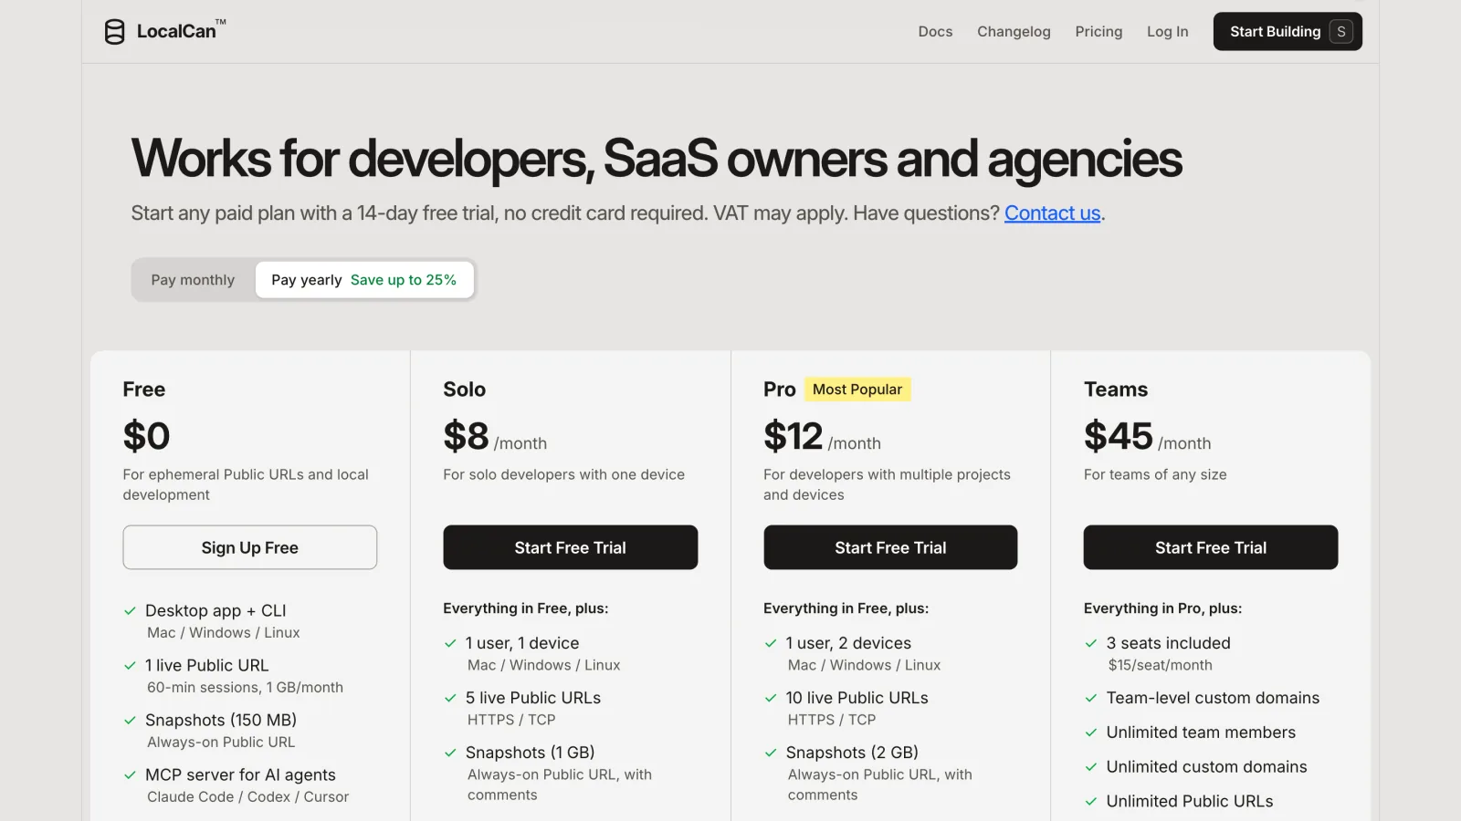Open the Changelog page
Screen dimensions: 1461x821
[1014, 32]
